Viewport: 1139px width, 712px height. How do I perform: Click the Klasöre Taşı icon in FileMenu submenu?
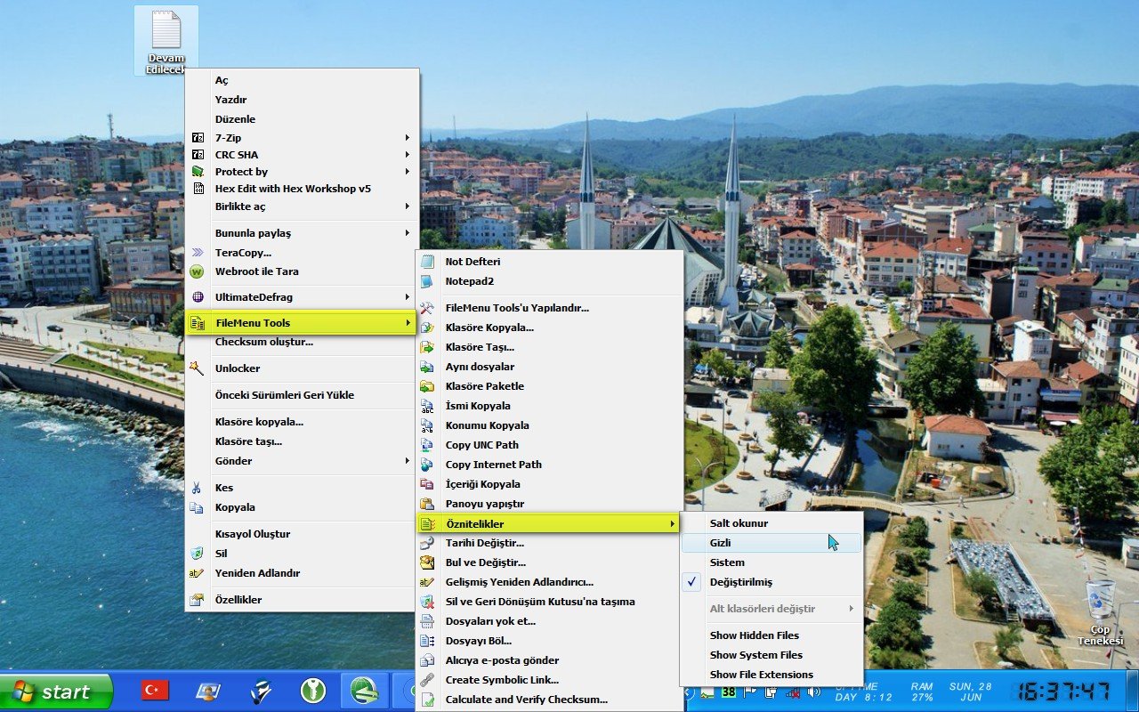(x=427, y=347)
